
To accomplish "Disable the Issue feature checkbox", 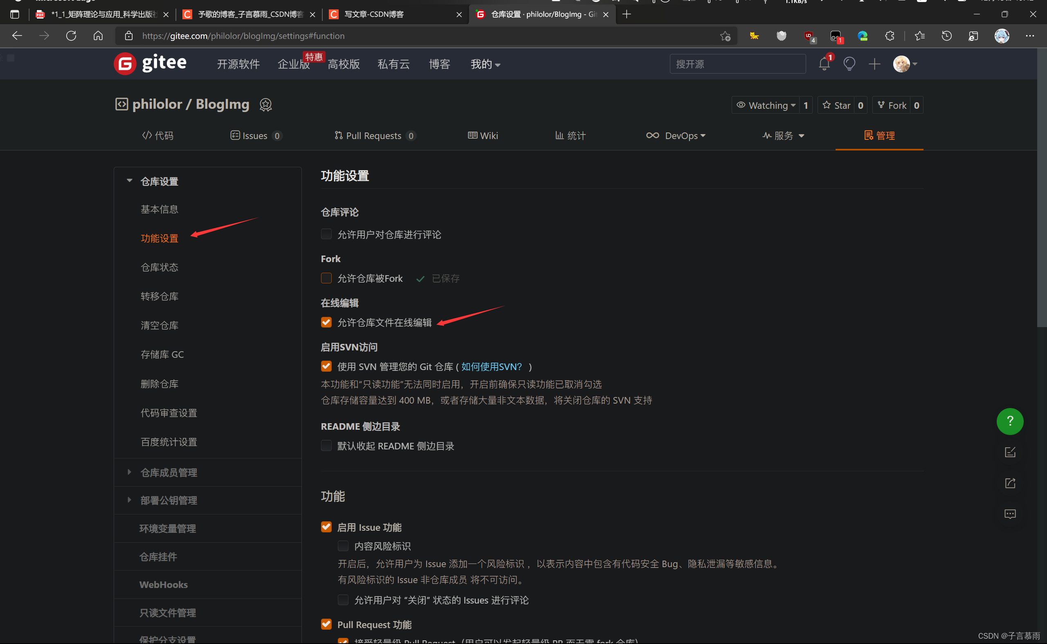I will [x=326, y=527].
